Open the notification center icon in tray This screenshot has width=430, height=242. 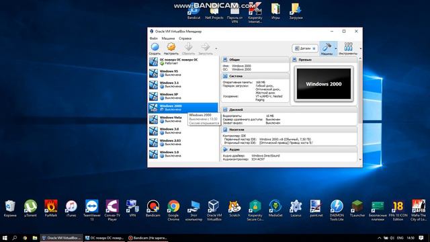421,238
